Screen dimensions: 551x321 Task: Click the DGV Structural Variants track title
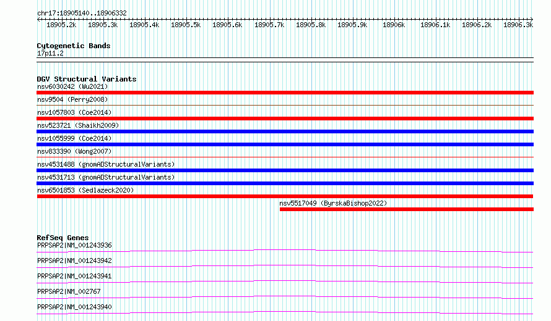[87, 79]
